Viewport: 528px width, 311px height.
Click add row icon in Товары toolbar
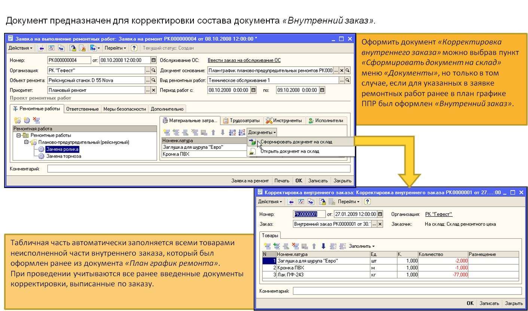click(267, 246)
